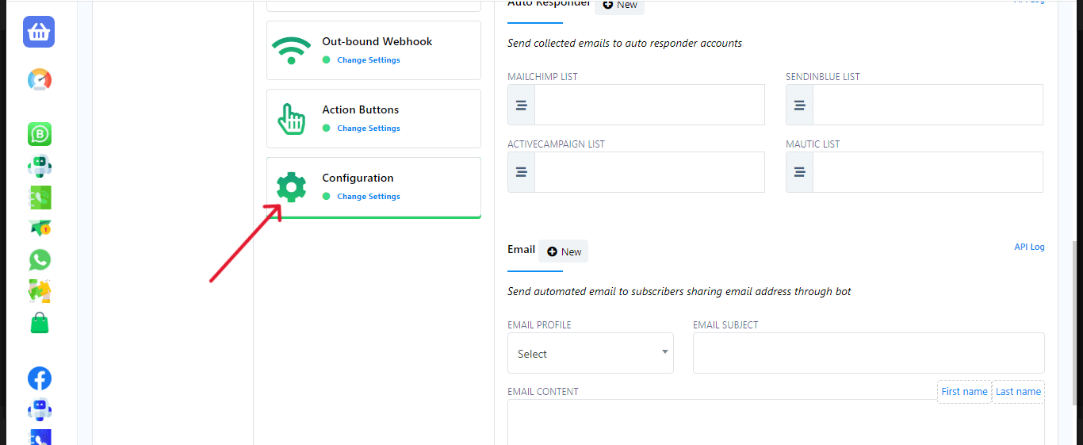
Task: Click the Out-bound Webhook wifi icon
Action: (291, 51)
